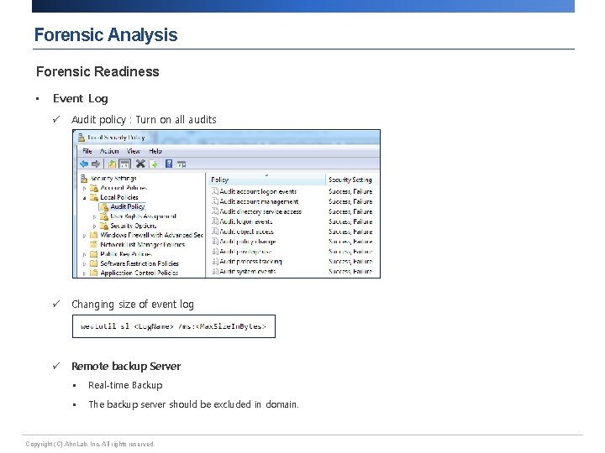Image resolution: width=605 pixels, height=453 pixels.
Task: Select the Audit object access policy
Action: pyautogui.click(x=246, y=232)
